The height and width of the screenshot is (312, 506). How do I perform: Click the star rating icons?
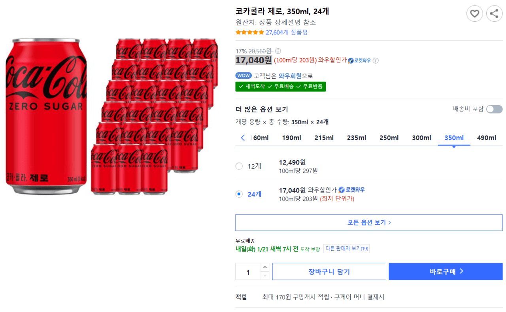point(250,32)
